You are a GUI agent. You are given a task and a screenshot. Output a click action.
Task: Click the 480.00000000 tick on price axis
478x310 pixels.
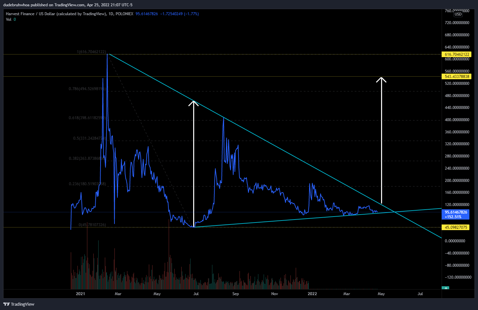[x=457, y=96]
